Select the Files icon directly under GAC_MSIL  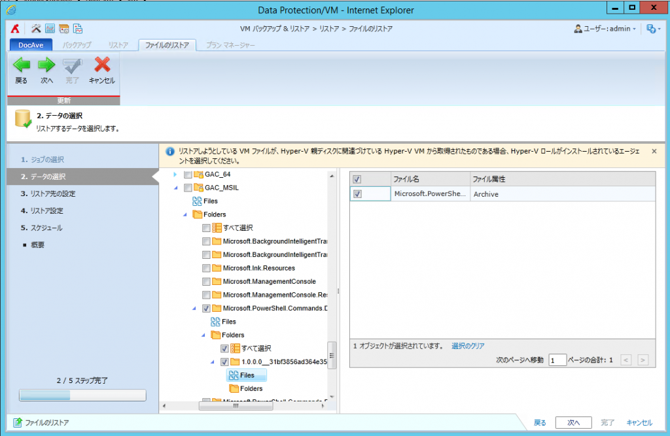point(197,201)
